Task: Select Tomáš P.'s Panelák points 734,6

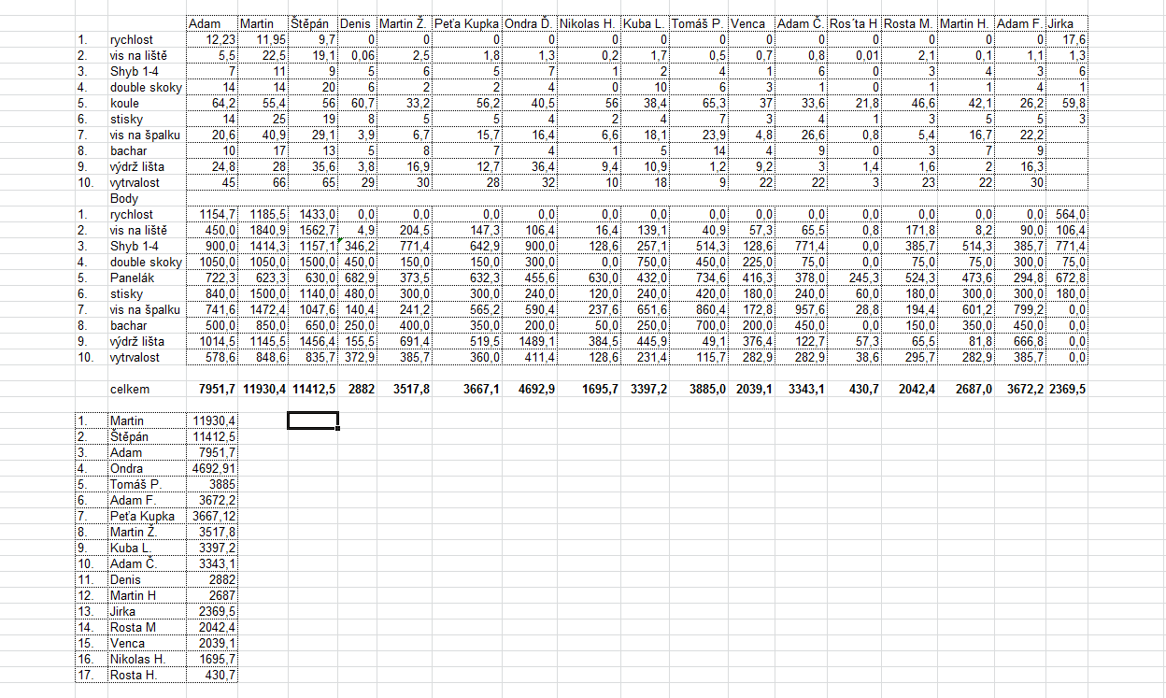Action: pos(699,278)
